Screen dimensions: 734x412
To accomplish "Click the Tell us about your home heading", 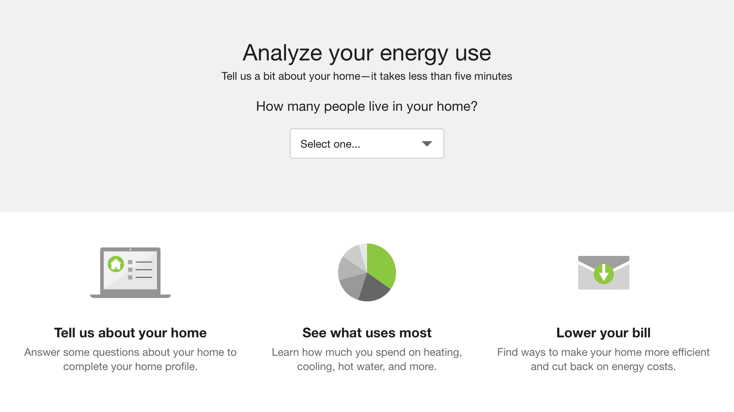I will [130, 333].
